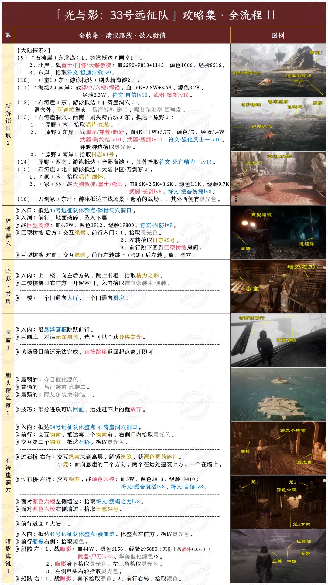Select the row label 宅邸-书房

(x=8, y=286)
